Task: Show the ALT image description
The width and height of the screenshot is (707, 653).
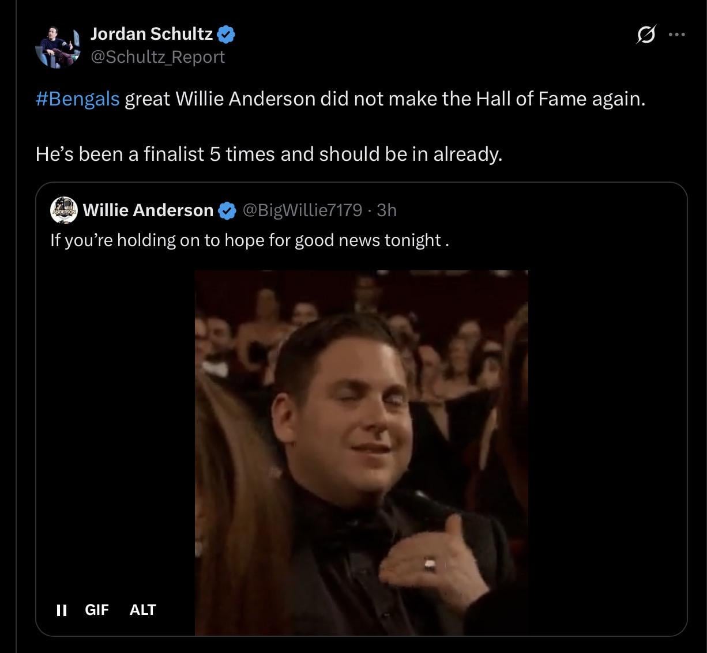Action: (142, 610)
